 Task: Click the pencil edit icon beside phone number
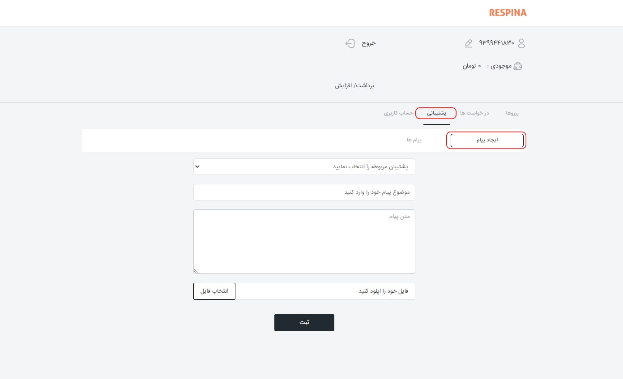469,43
